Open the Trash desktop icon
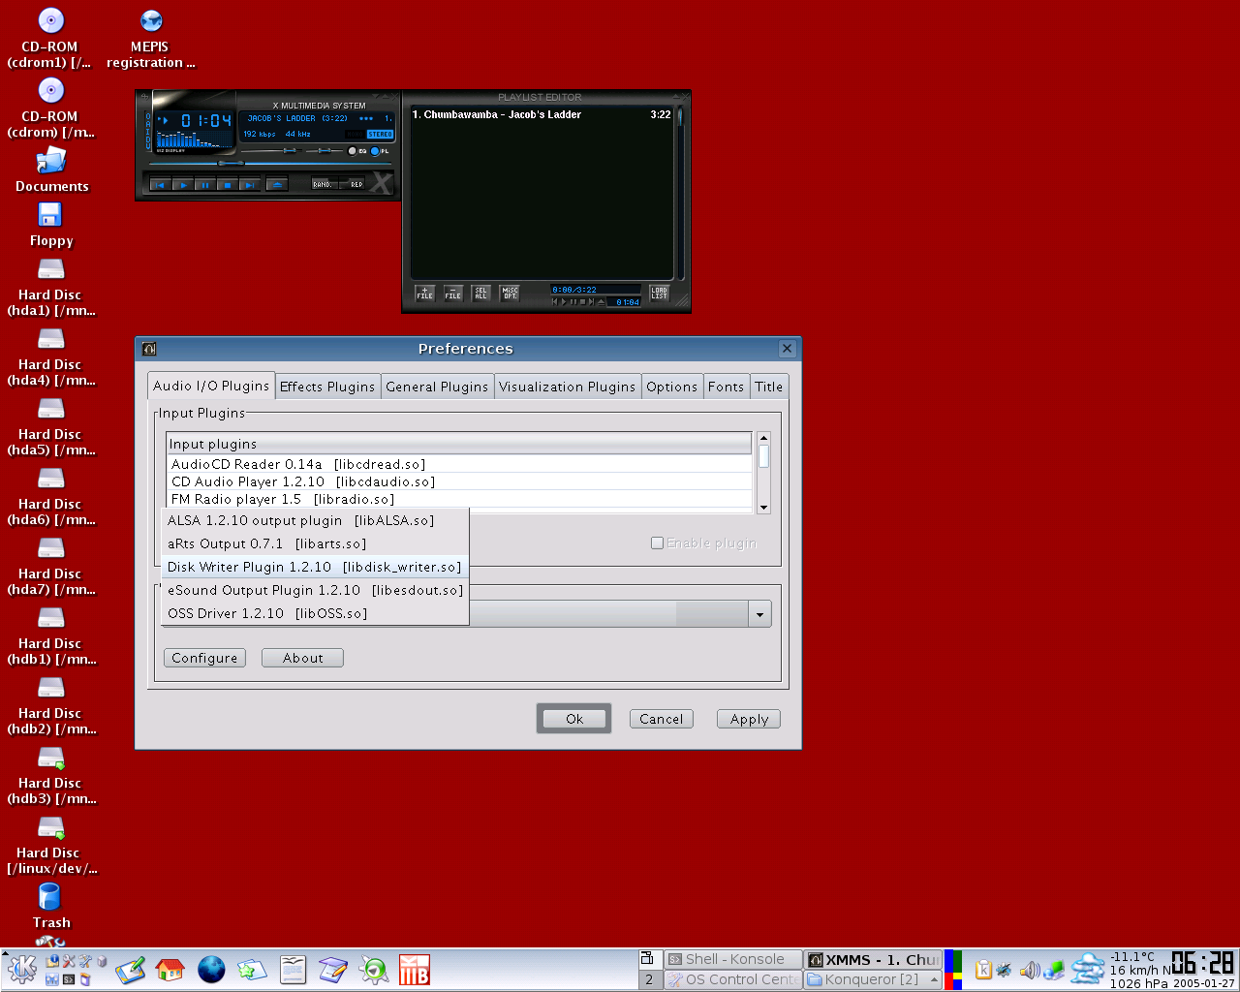This screenshot has height=992, width=1240. click(50, 906)
